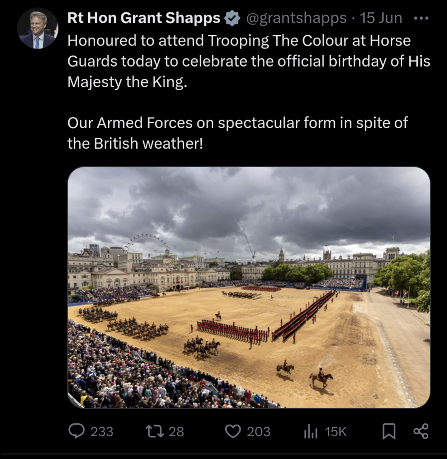Open Grant Shapps' profile avatar
This screenshot has width=447, height=459.
[38, 29]
